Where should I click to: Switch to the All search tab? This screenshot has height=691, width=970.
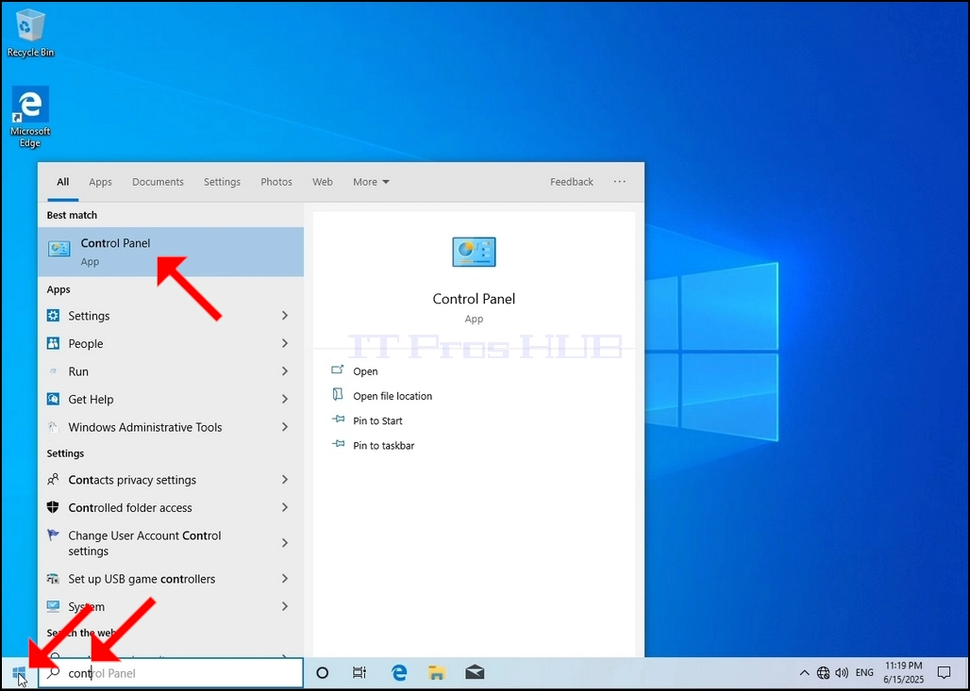tap(63, 182)
